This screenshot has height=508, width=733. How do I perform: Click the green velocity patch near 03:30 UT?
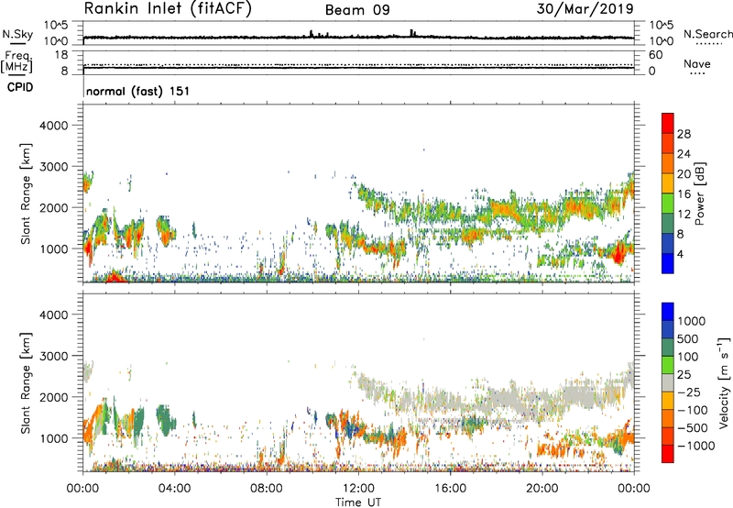(x=164, y=420)
